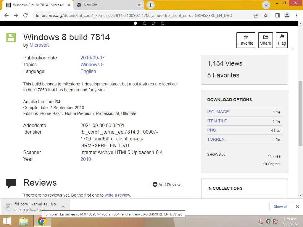Screen dimensions: 303x227
Task: Open a new browser tab
Action: pos(151,5)
